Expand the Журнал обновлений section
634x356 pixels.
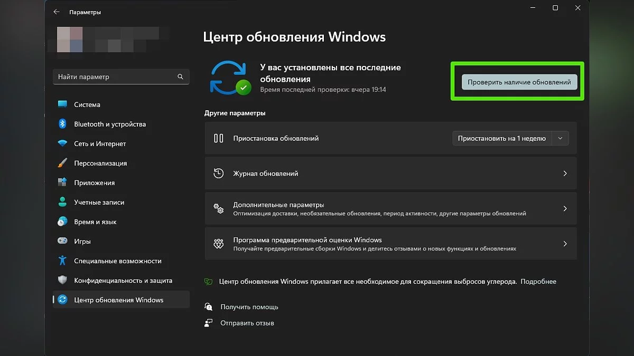tap(565, 173)
